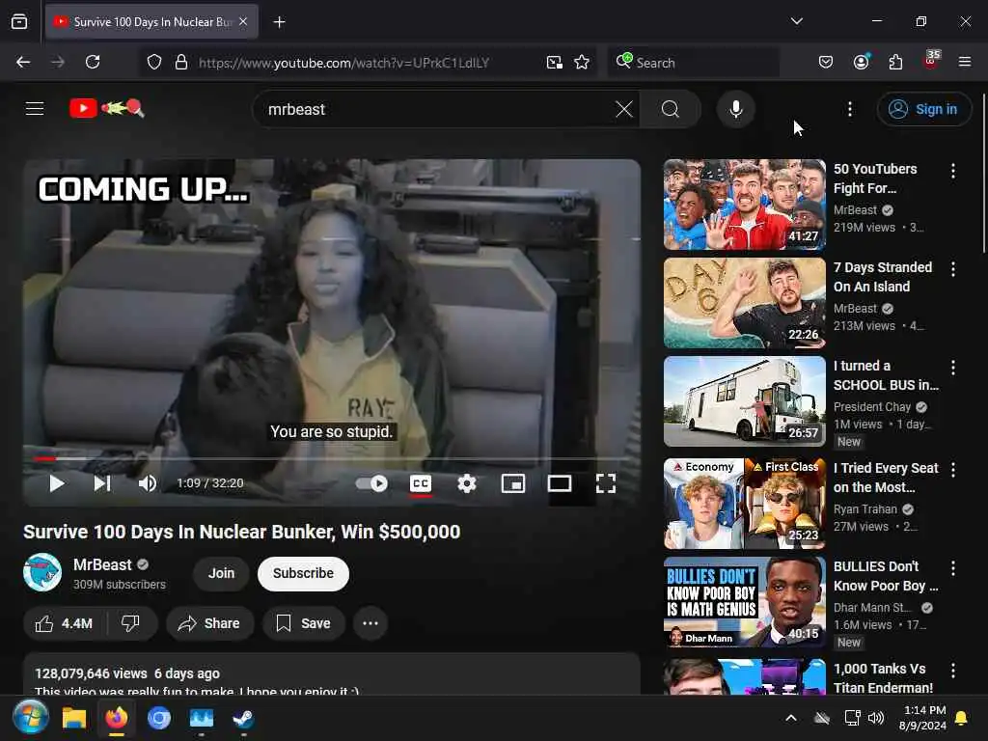Dislike the video
988x741 pixels.
pos(130,623)
